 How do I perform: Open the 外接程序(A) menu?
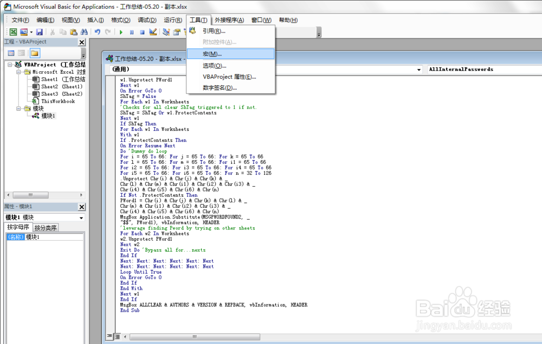229,20
